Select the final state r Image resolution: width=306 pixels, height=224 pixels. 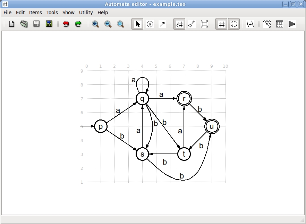point(184,99)
